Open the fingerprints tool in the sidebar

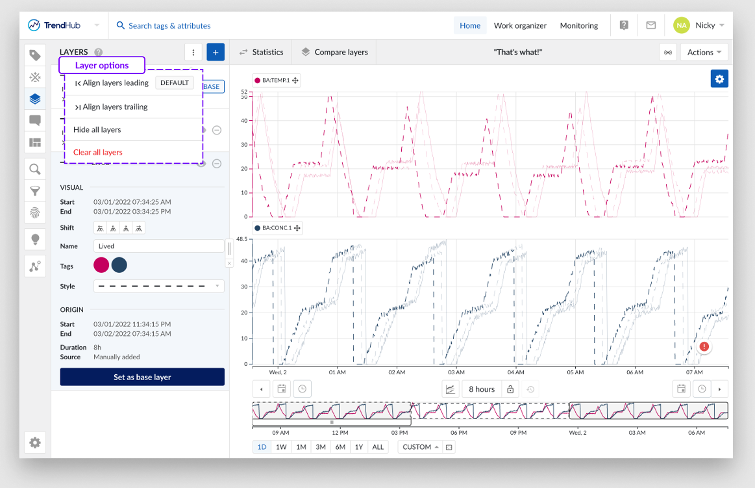pos(35,212)
